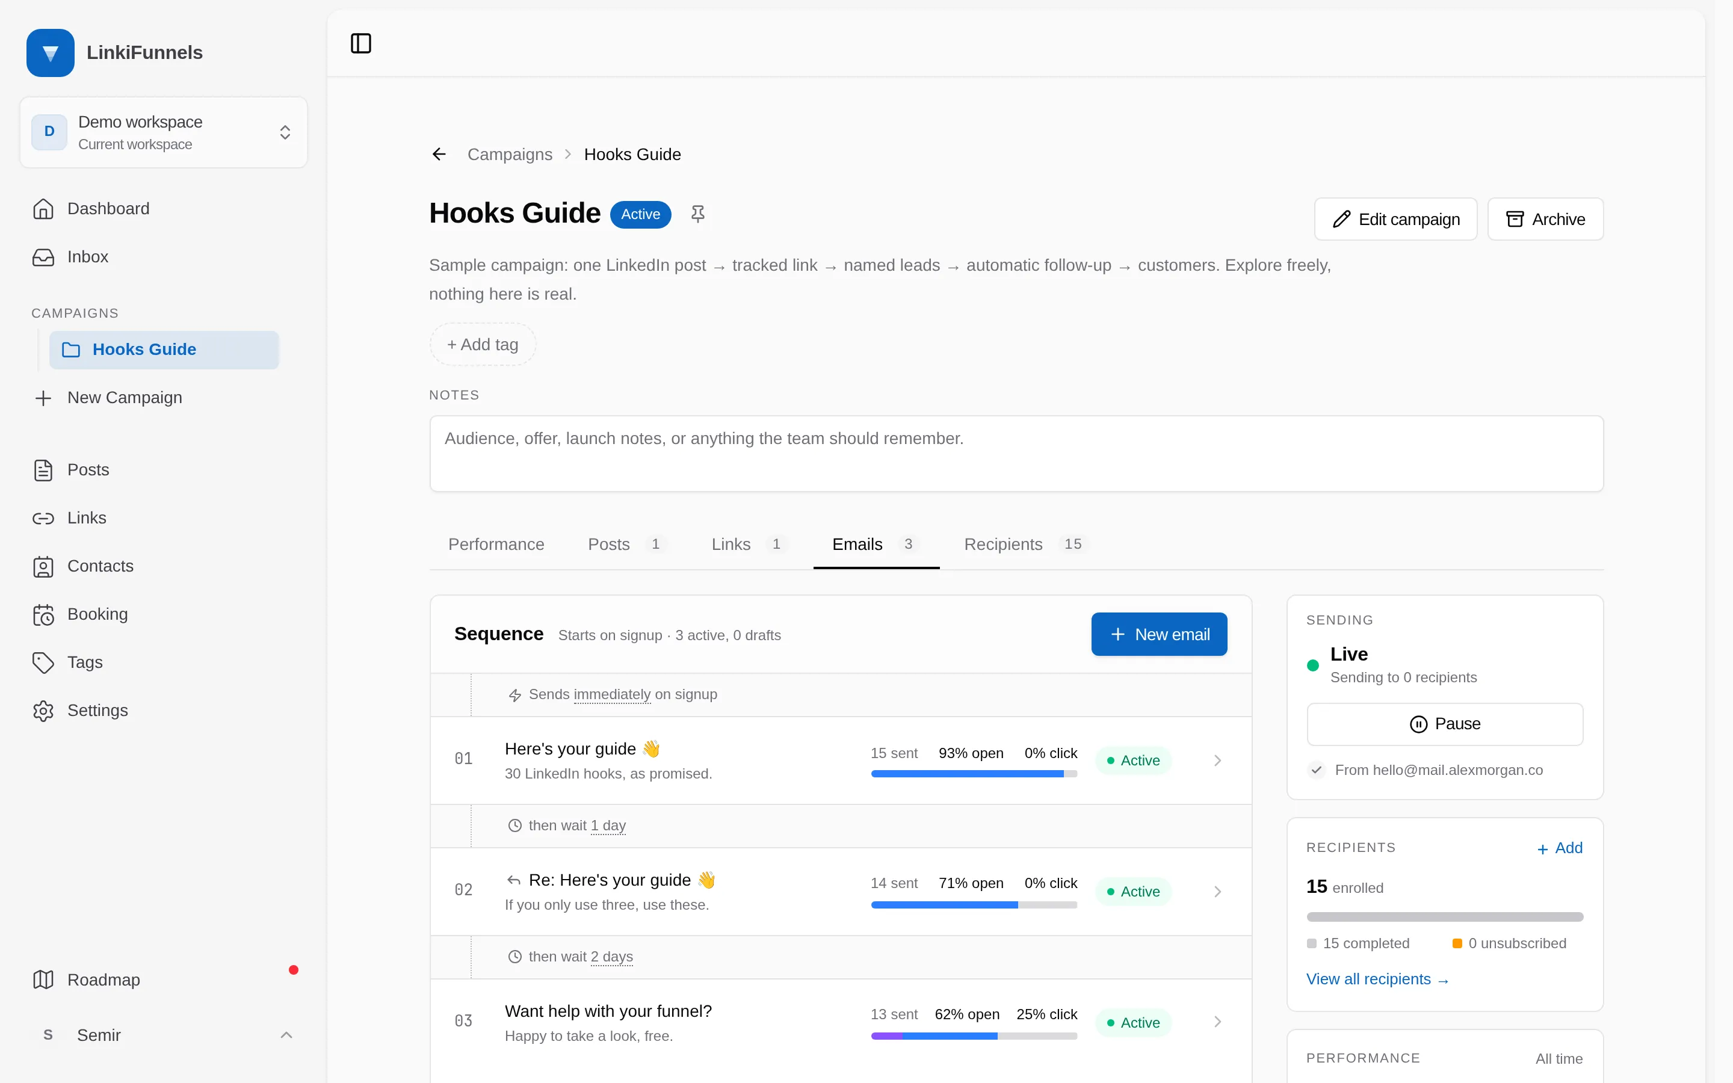The image size is (1733, 1083).
Task: Switch to the Links tab
Action: tap(749, 544)
